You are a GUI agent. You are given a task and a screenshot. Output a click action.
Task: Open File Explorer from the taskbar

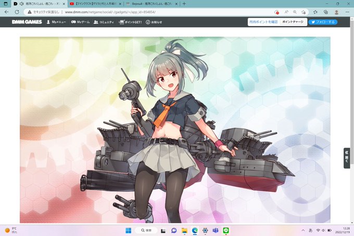[184, 230]
